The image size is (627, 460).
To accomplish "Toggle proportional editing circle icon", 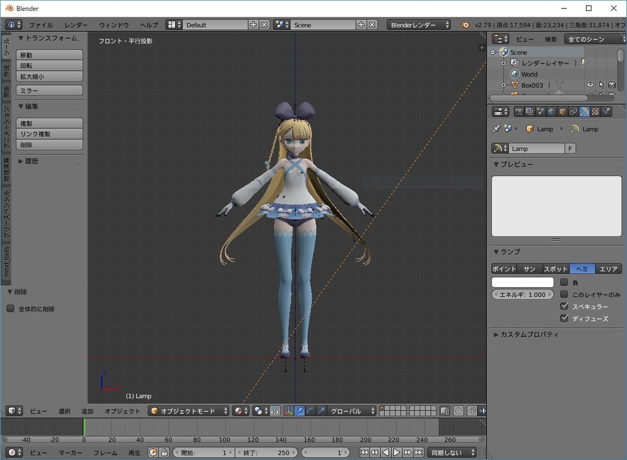I will pos(459,411).
